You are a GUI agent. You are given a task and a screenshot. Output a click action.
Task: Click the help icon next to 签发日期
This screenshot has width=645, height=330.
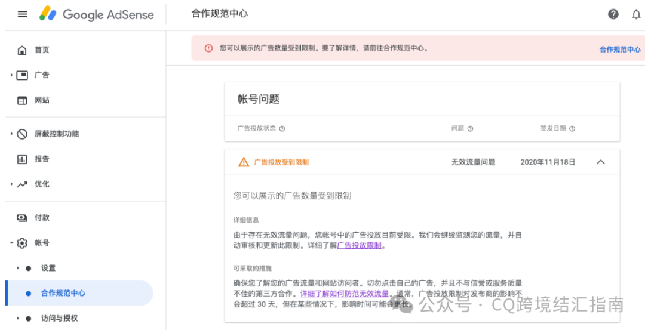pyautogui.click(x=572, y=129)
